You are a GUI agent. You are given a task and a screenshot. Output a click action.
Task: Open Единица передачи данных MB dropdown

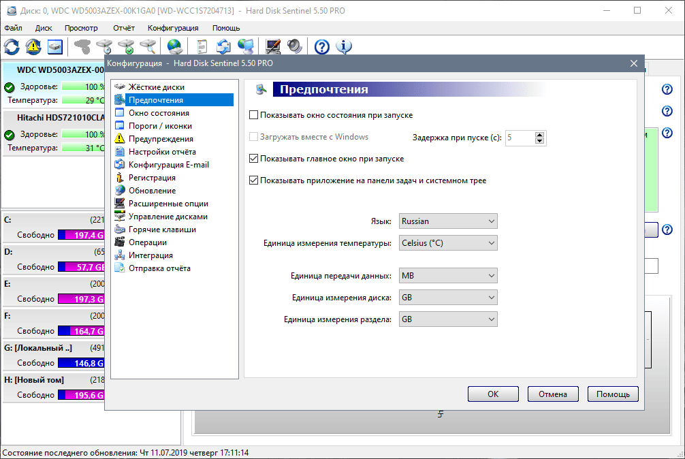point(447,276)
